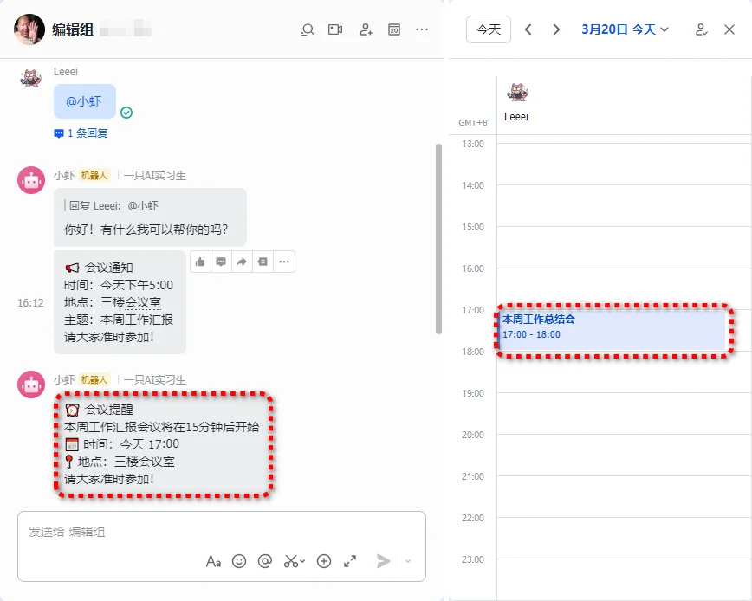Open the emoji picker in the message box
Image resolution: width=752 pixels, height=601 pixels.
pyautogui.click(x=240, y=561)
